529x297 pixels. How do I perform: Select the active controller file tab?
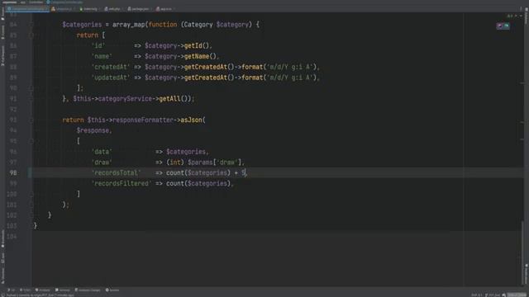(x=28, y=9)
